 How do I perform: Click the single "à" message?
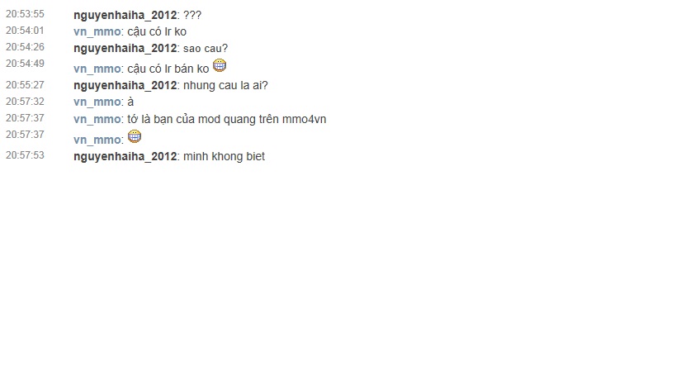pos(130,102)
